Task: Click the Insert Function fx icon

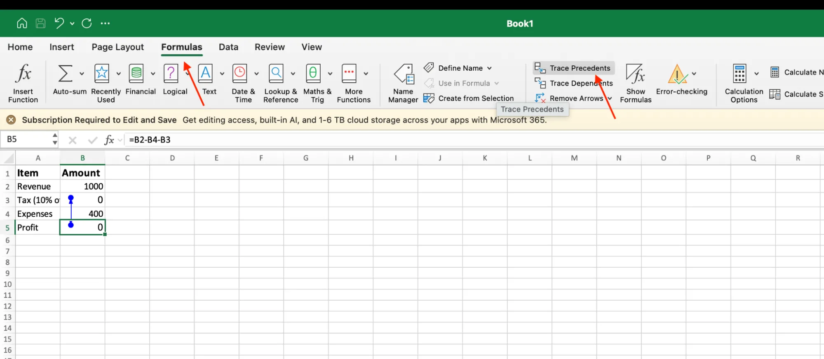Action: pos(23,74)
